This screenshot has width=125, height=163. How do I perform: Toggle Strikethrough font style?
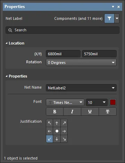(x=108, y=112)
